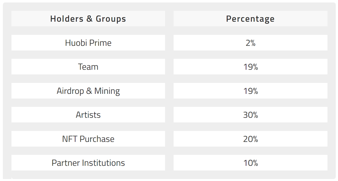This screenshot has height=181, width=338.
Task: Select the 2% value for Huobi Prime
Action: 250,43
